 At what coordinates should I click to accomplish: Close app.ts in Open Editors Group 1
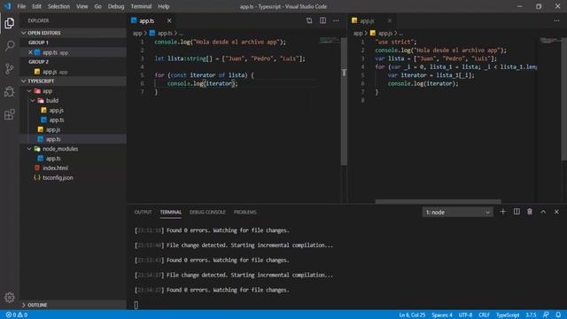pyautogui.click(x=30, y=52)
